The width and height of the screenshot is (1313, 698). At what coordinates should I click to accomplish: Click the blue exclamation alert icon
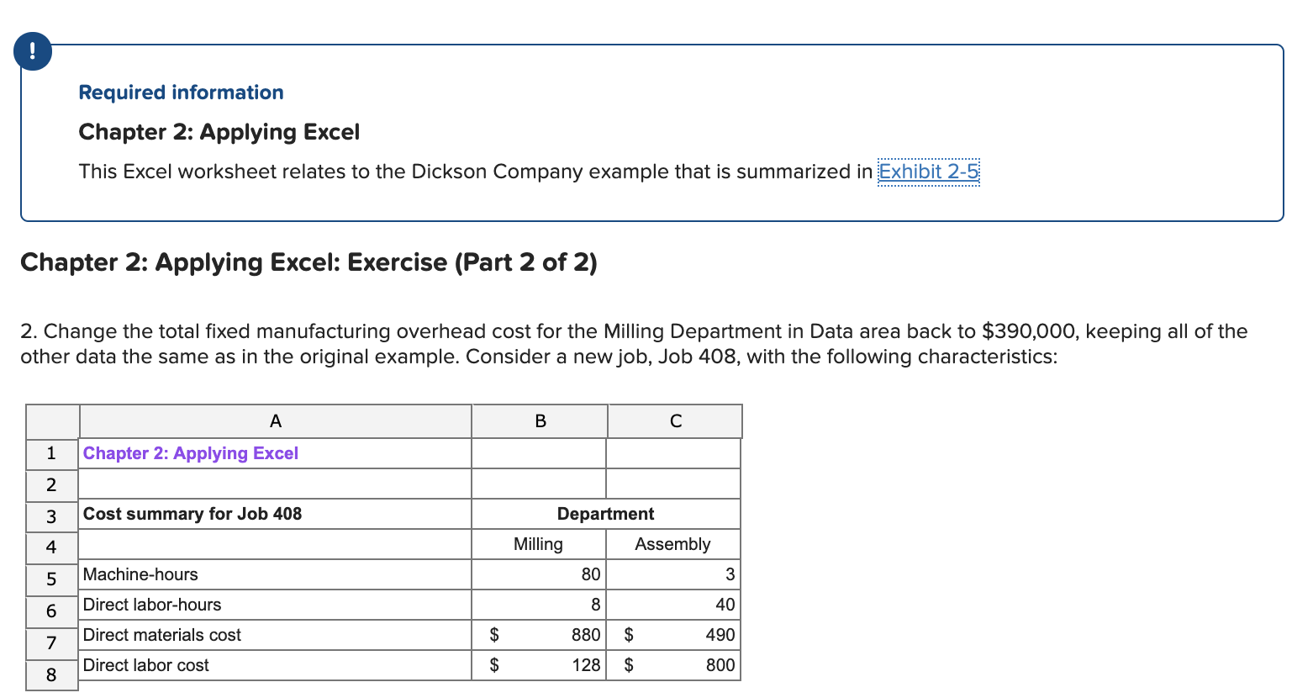click(x=32, y=50)
